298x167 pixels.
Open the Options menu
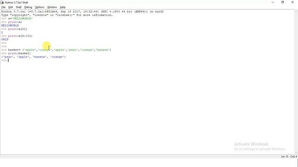40,7
